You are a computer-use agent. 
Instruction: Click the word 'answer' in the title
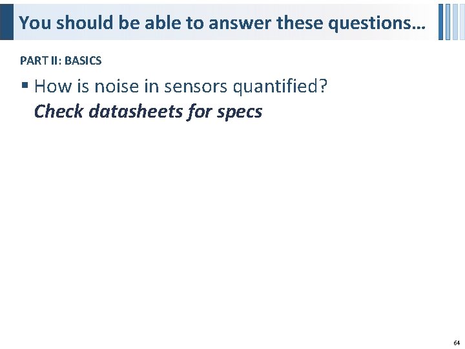pyautogui.click(x=245, y=23)
